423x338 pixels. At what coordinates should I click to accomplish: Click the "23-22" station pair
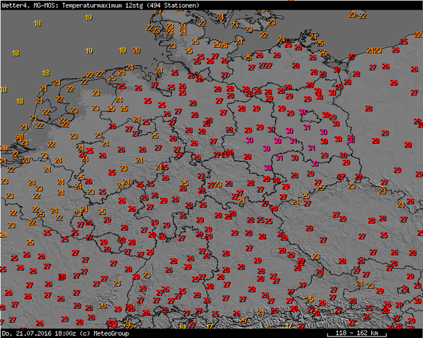point(357,15)
